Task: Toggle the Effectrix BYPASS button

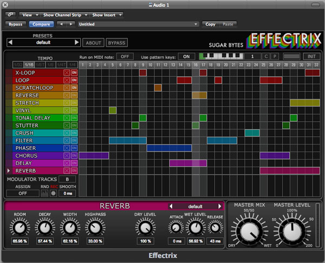Action: point(116,43)
